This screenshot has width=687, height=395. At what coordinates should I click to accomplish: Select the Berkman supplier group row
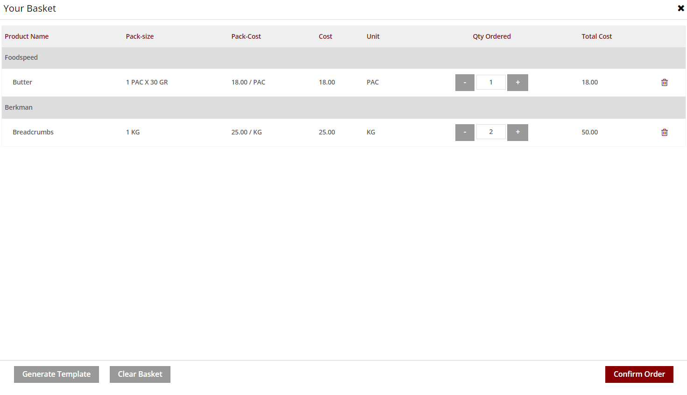tap(19, 107)
